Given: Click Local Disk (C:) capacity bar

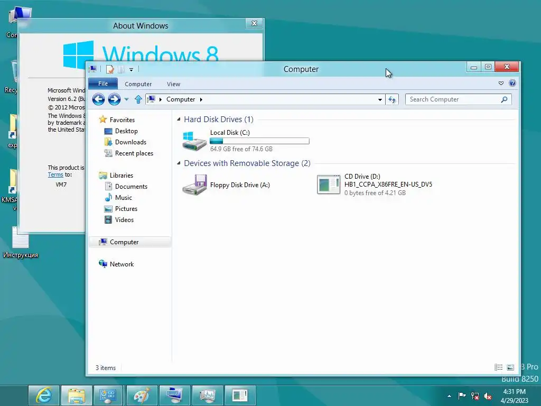Looking at the screenshot, I should (x=259, y=141).
